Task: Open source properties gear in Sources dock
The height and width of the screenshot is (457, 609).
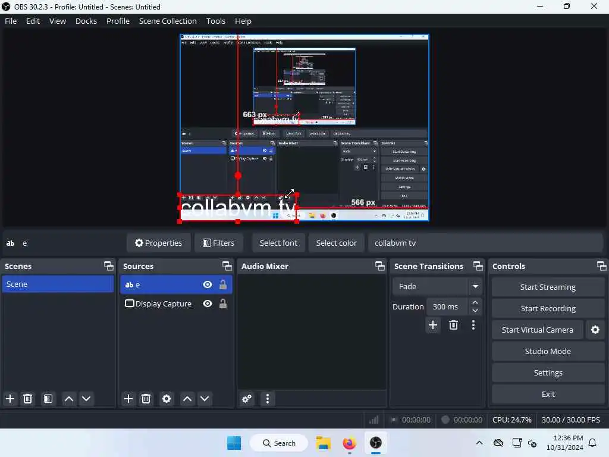Action: 167,398
